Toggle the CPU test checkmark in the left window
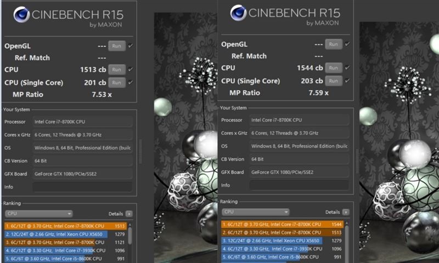 tap(131, 70)
